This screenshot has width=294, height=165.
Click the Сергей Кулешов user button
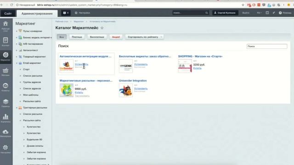coord(225,13)
